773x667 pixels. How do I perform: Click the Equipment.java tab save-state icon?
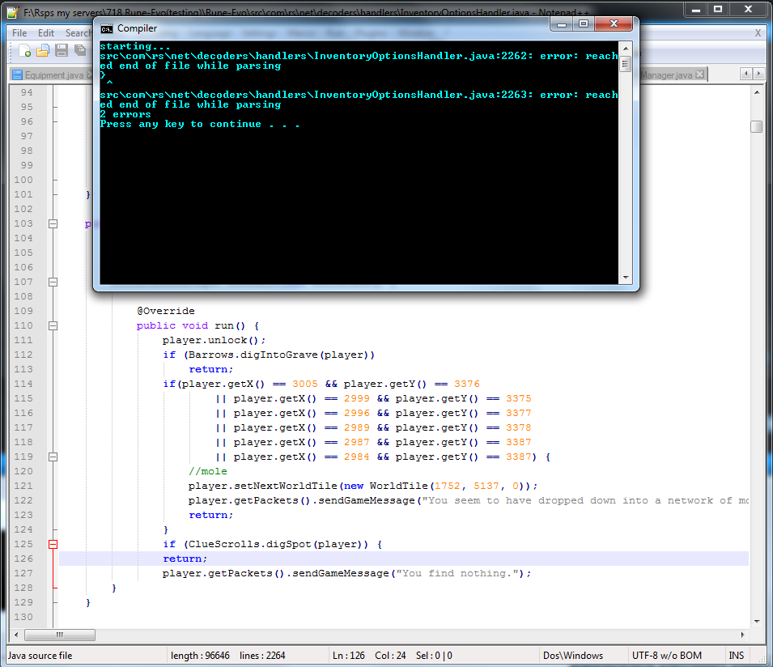[x=17, y=75]
